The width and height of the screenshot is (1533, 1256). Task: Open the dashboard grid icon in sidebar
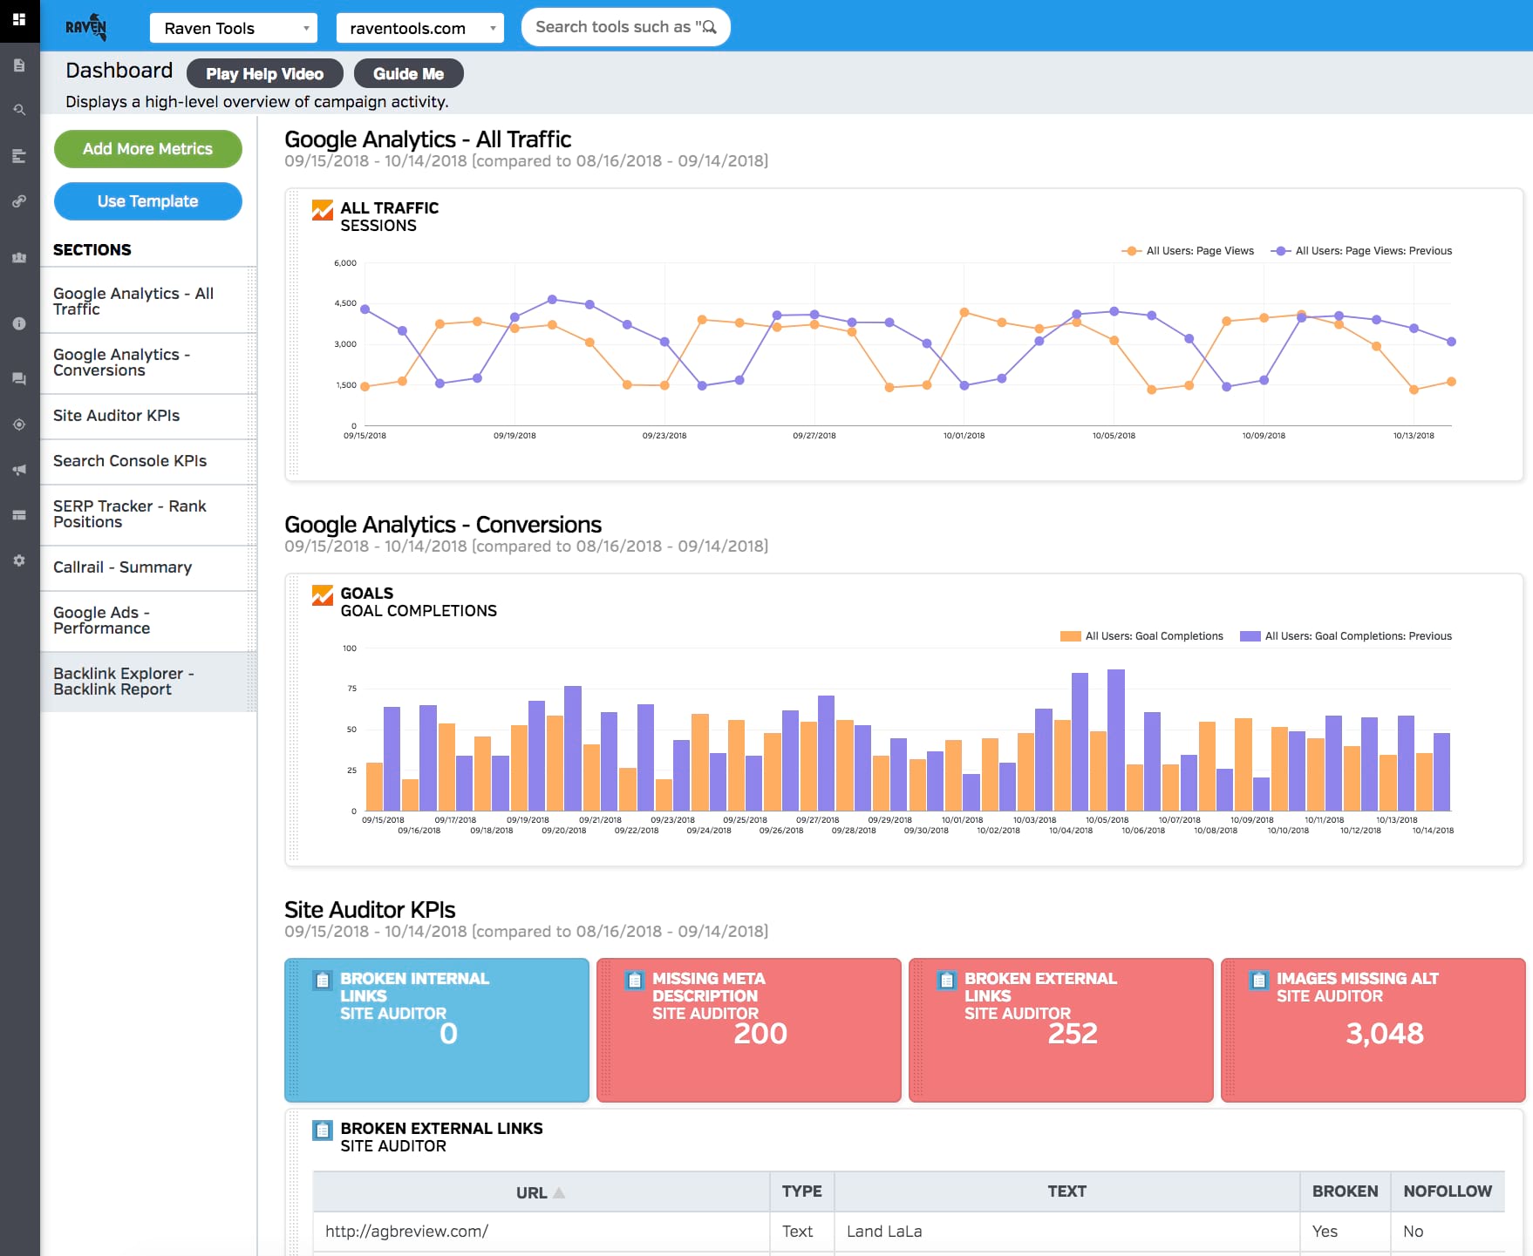tap(18, 19)
